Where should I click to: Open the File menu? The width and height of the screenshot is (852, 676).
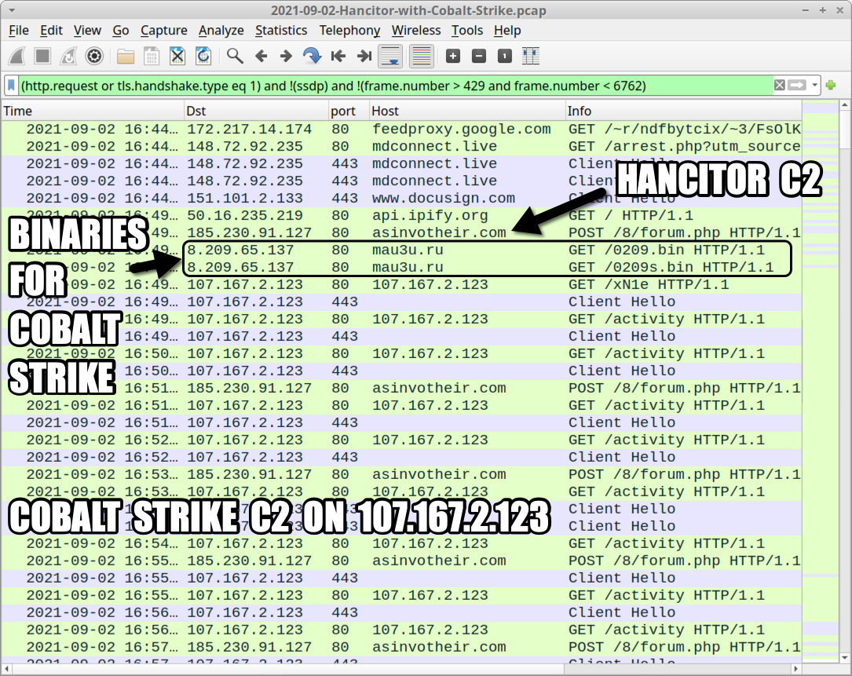pos(19,31)
